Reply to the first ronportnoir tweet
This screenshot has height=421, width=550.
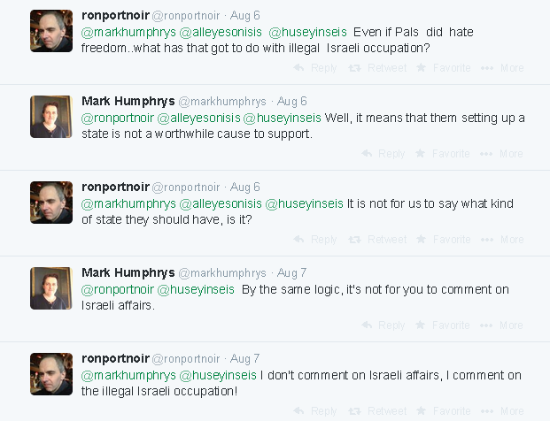click(x=315, y=68)
